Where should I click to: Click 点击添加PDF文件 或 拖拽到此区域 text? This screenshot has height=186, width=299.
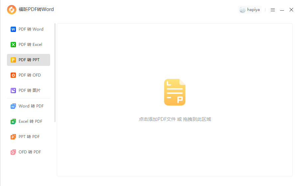click(175, 119)
